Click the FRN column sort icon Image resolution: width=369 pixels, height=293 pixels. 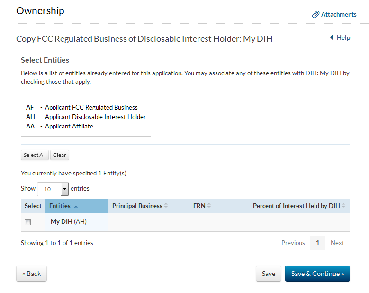[x=209, y=206]
